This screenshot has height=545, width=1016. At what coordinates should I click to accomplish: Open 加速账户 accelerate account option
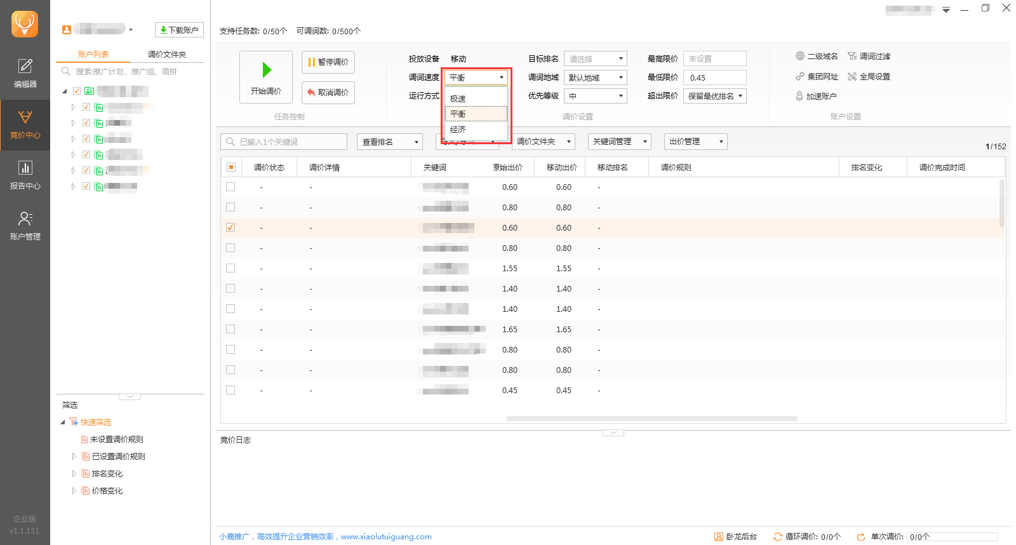816,97
